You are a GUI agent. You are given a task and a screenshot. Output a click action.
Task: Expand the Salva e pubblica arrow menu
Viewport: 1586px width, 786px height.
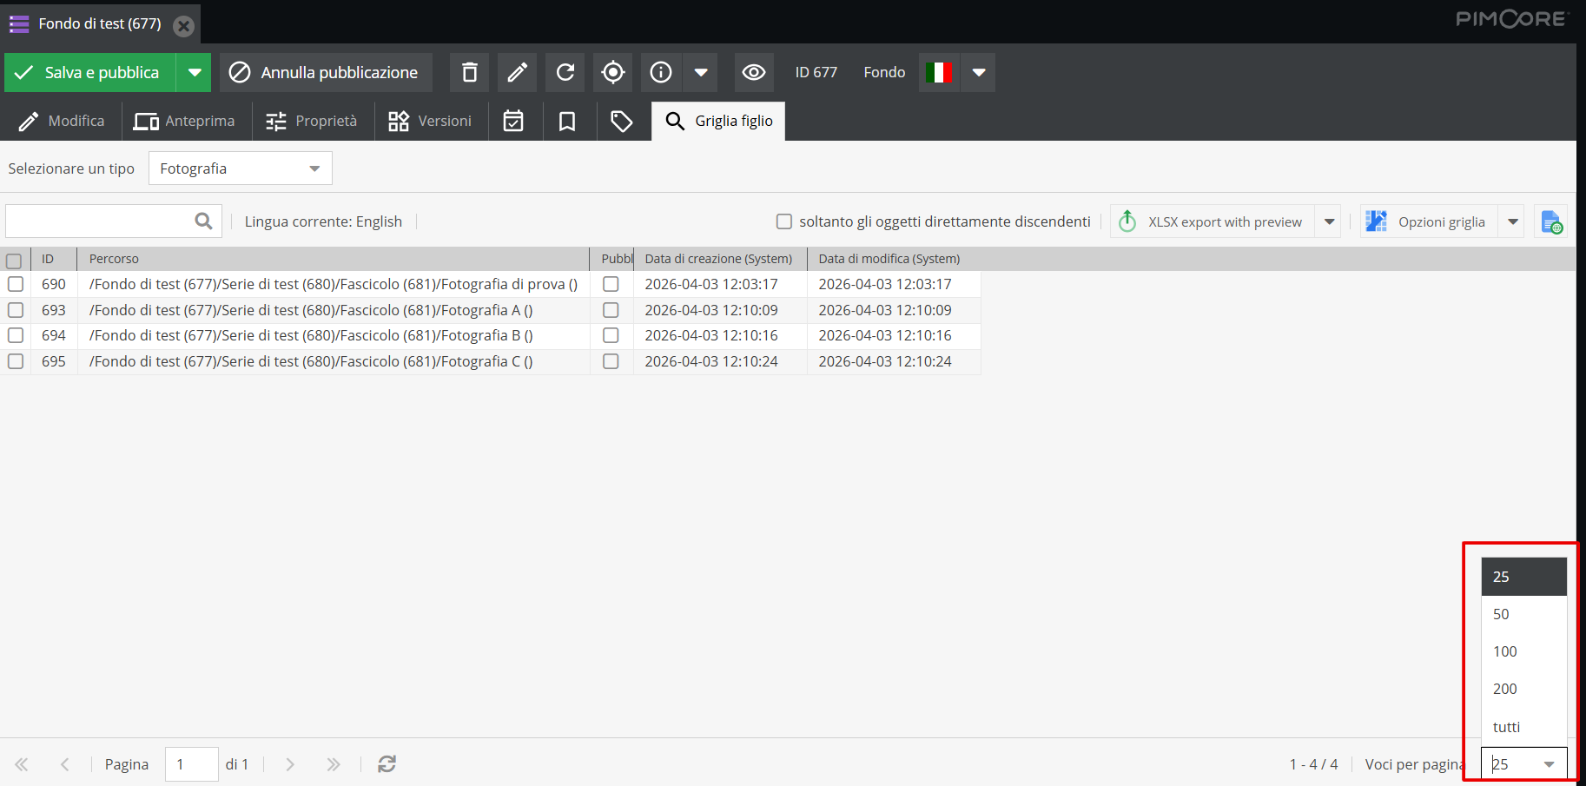pos(195,72)
